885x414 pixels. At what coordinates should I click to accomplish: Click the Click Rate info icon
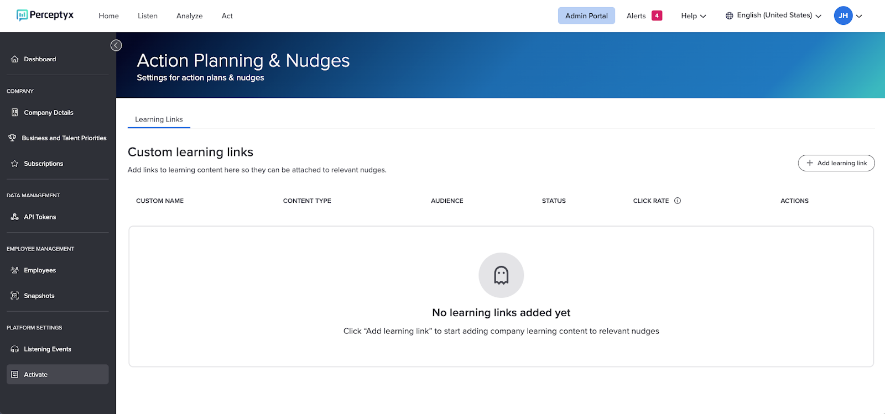678,201
